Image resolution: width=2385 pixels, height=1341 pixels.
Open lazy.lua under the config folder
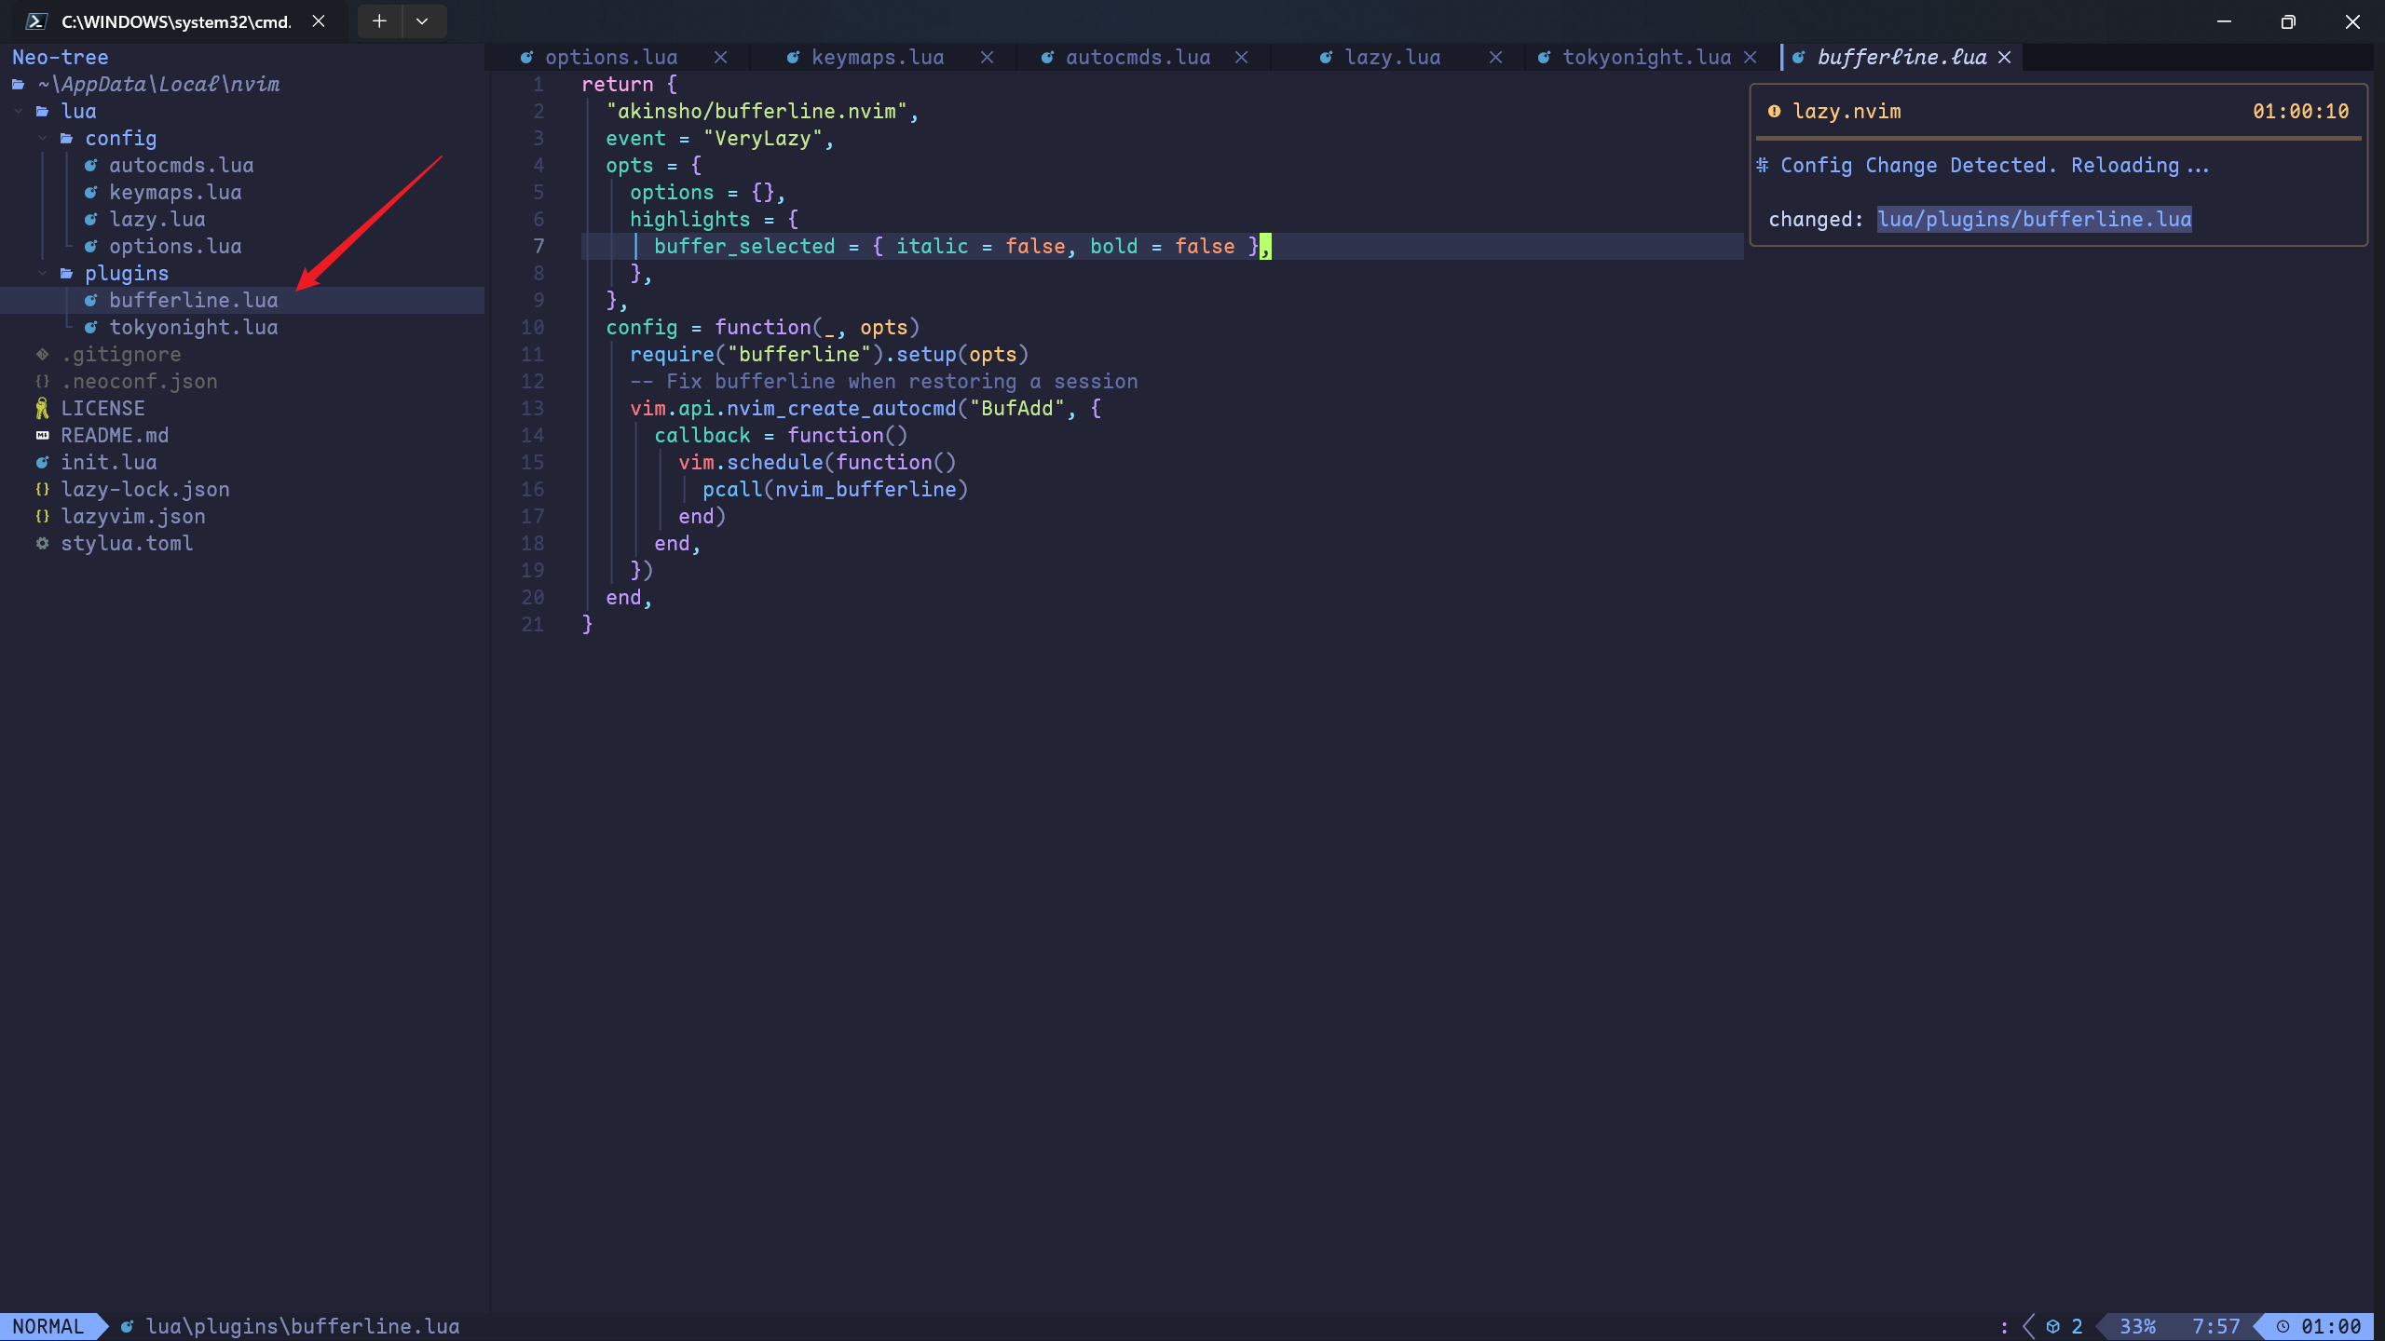(x=157, y=220)
